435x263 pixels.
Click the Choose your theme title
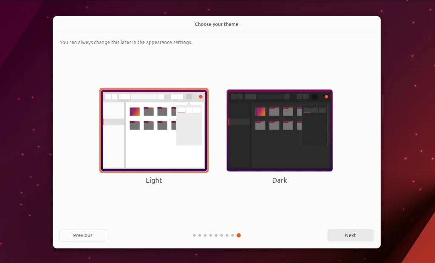217,24
